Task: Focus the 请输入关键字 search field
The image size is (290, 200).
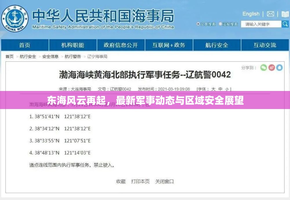Action: pyautogui.click(x=261, y=24)
